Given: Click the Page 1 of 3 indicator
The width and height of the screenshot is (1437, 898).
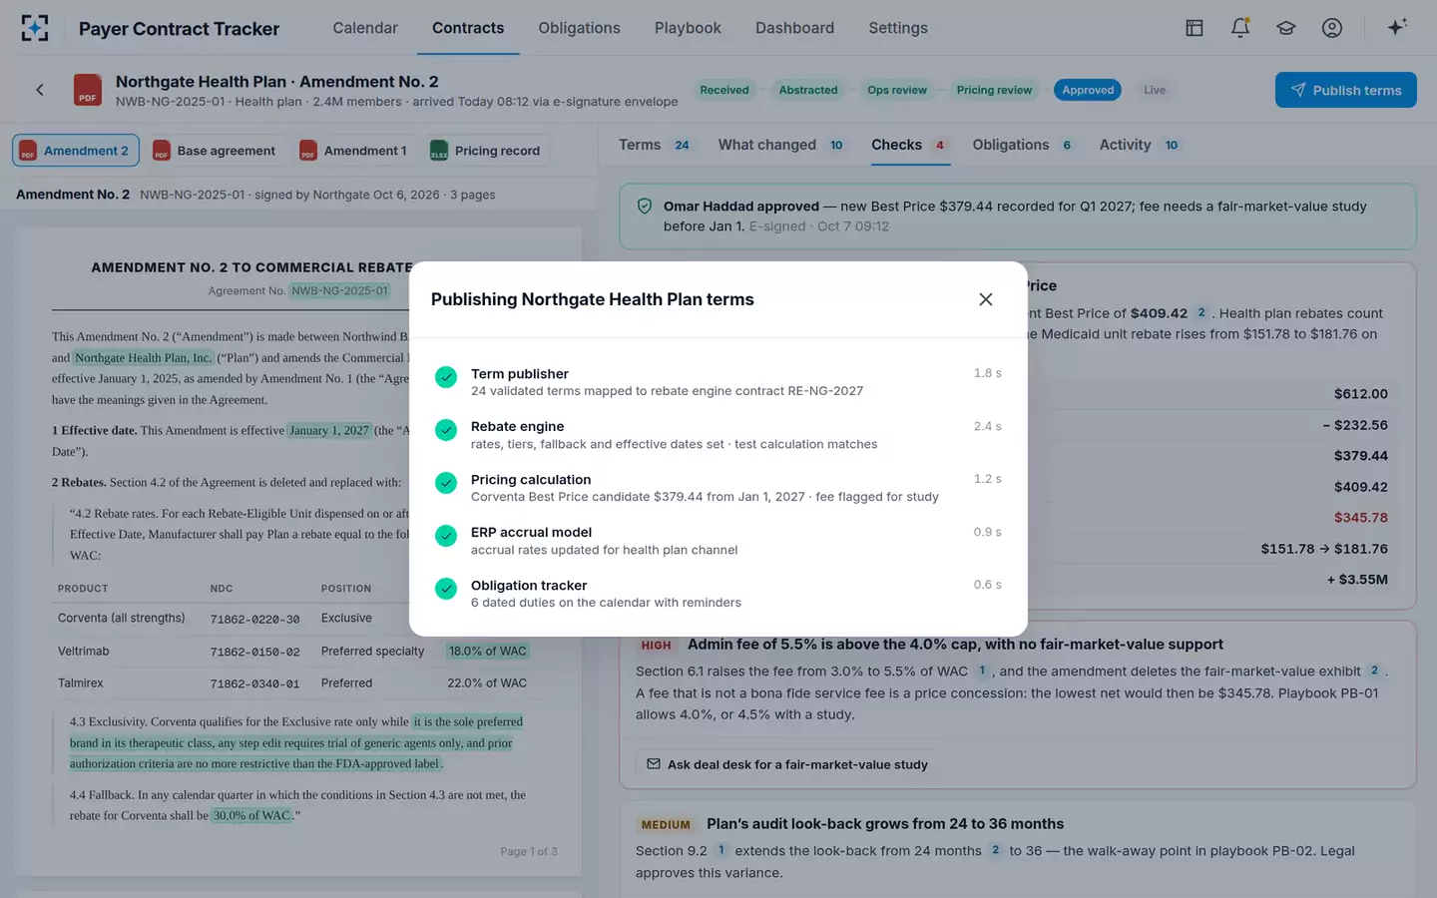Looking at the screenshot, I should [x=529, y=851].
